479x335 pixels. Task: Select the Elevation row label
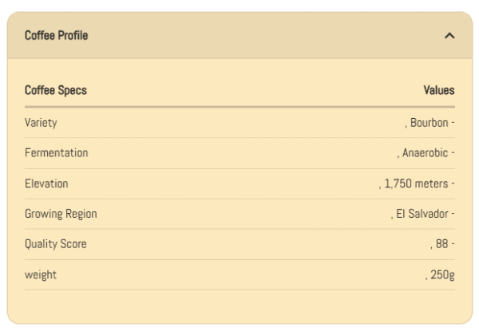[x=46, y=183]
